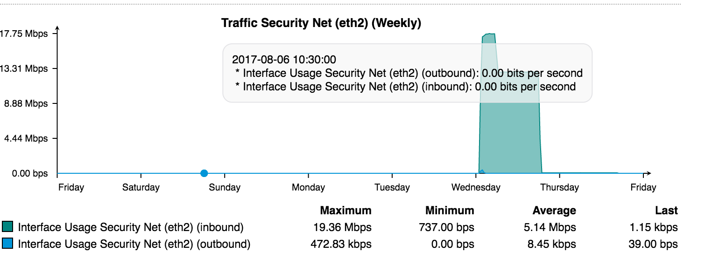Click the Monday tick label on the x-axis
The image size is (705, 259).
pos(308,187)
